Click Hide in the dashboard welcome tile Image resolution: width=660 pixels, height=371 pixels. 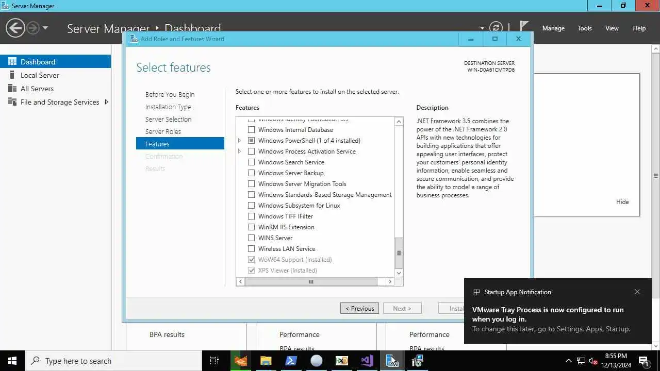coord(622,202)
